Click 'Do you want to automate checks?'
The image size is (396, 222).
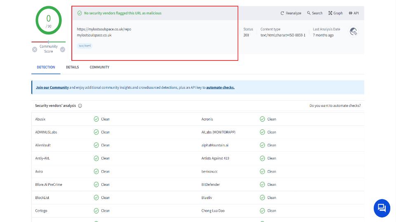[x=335, y=106]
